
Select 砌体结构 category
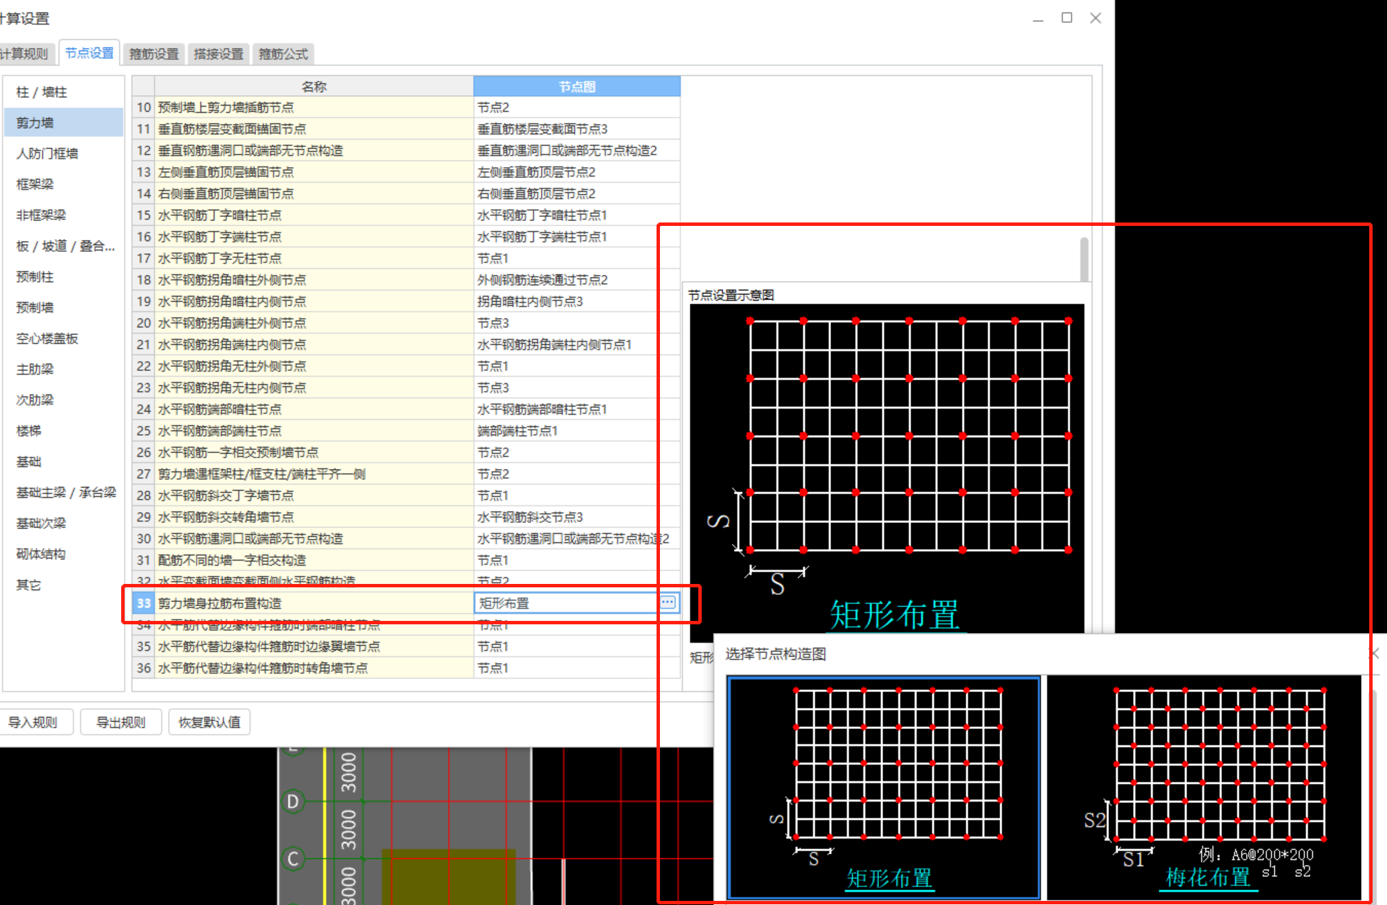(x=63, y=554)
